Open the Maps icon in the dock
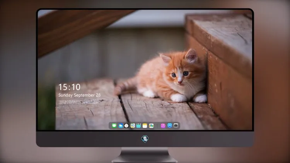The image size is (290, 163). 132,126
